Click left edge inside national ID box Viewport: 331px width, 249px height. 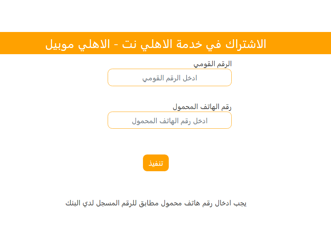(113, 77)
